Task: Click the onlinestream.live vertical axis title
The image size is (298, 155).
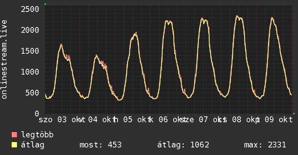Action: (4, 59)
